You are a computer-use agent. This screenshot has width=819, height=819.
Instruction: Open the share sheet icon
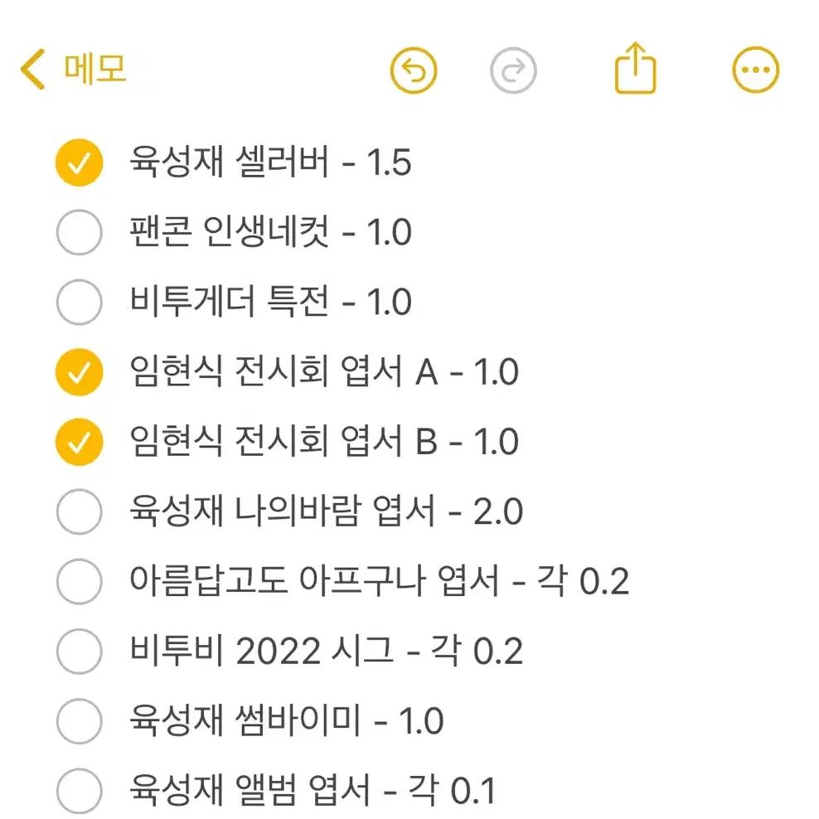(635, 68)
